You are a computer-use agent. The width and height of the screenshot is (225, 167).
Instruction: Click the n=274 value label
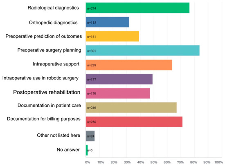click(x=92, y=8)
